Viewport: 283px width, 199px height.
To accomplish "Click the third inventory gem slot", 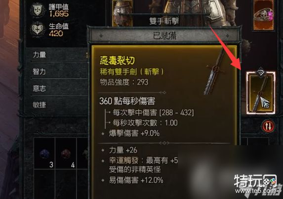I will (83, 154).
